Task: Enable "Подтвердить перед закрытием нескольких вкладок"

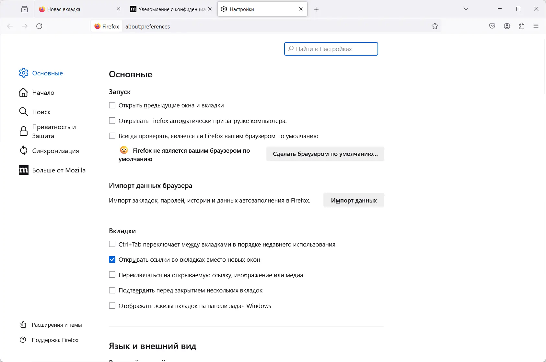Action: [x=112, y=290]
